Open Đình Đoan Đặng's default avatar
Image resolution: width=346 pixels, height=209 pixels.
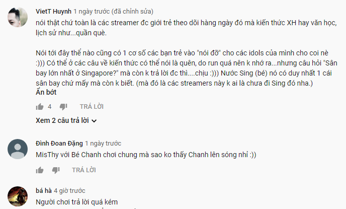pos(18,149)
